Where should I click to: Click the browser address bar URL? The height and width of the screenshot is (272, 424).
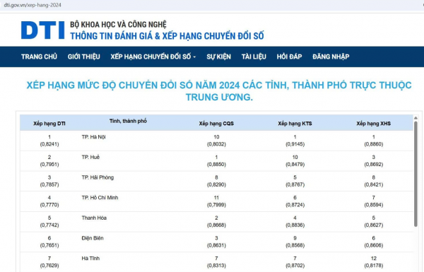[33, 5]
